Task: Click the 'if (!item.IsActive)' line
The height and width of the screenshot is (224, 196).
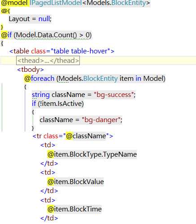Action: pos(58,104)
